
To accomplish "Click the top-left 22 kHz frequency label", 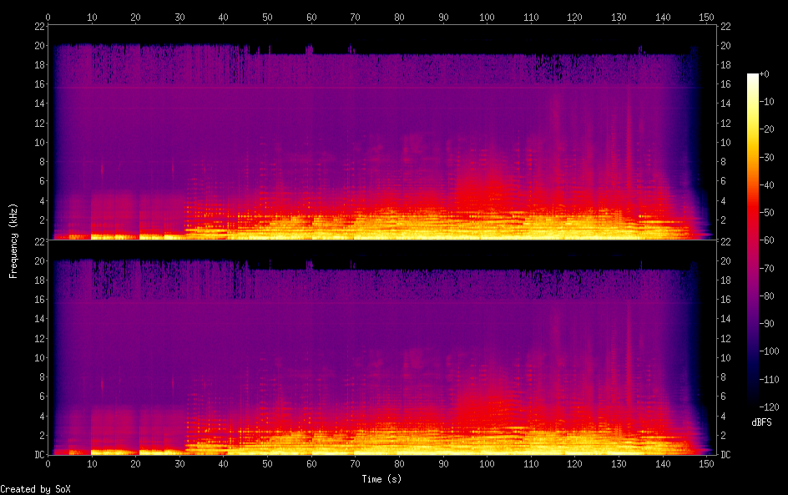I will coord(38,26).
